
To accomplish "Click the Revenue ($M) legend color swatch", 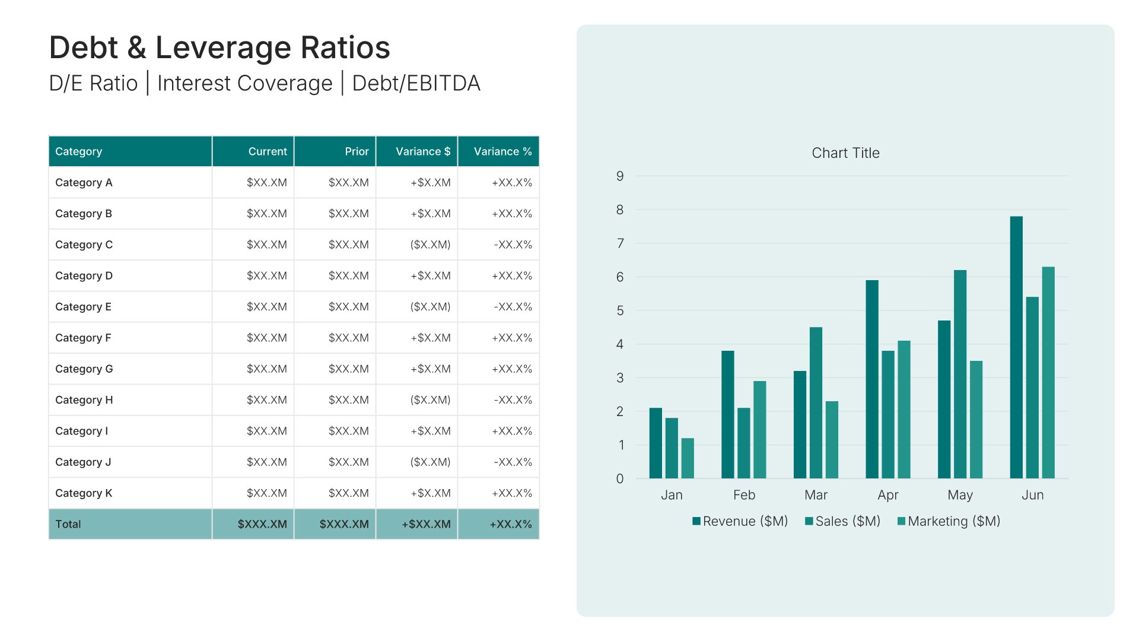I will tap(696, 521).
